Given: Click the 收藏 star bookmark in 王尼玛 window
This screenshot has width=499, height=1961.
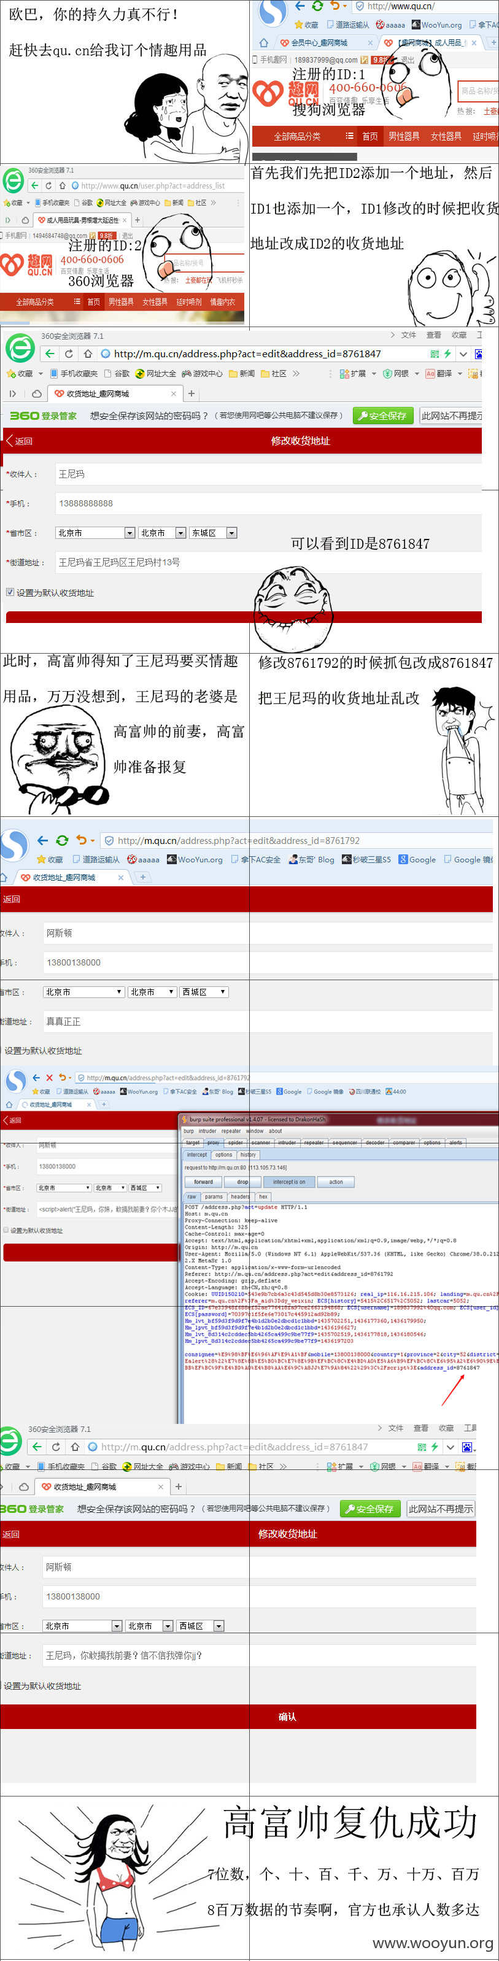Looking at the screenshot, I should tap(21, 374).
